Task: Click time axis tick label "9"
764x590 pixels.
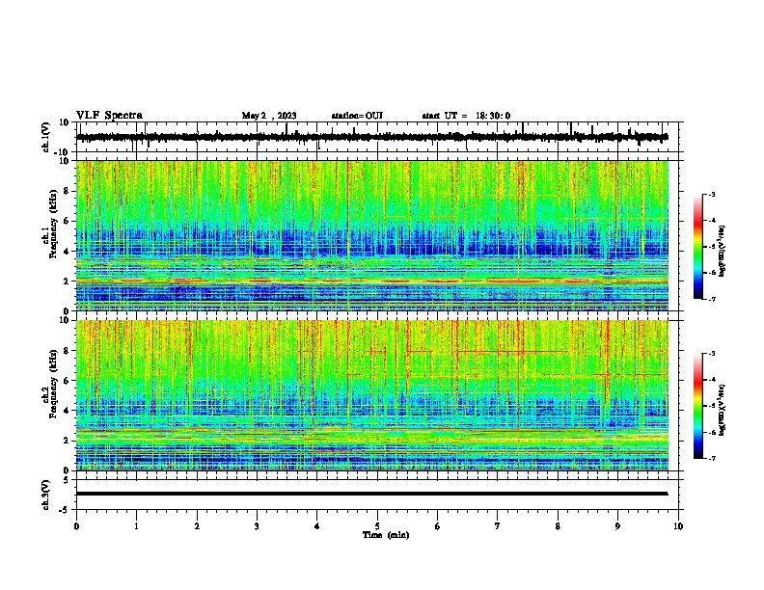Action: 617,526
